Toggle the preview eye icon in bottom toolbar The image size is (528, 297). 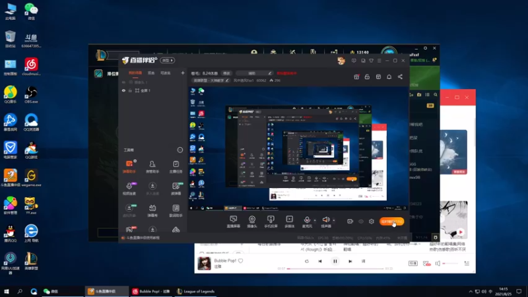pyautogui.click(x=361, y=222)
